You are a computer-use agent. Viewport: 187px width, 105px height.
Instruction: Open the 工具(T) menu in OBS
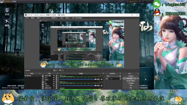point(62,18)
